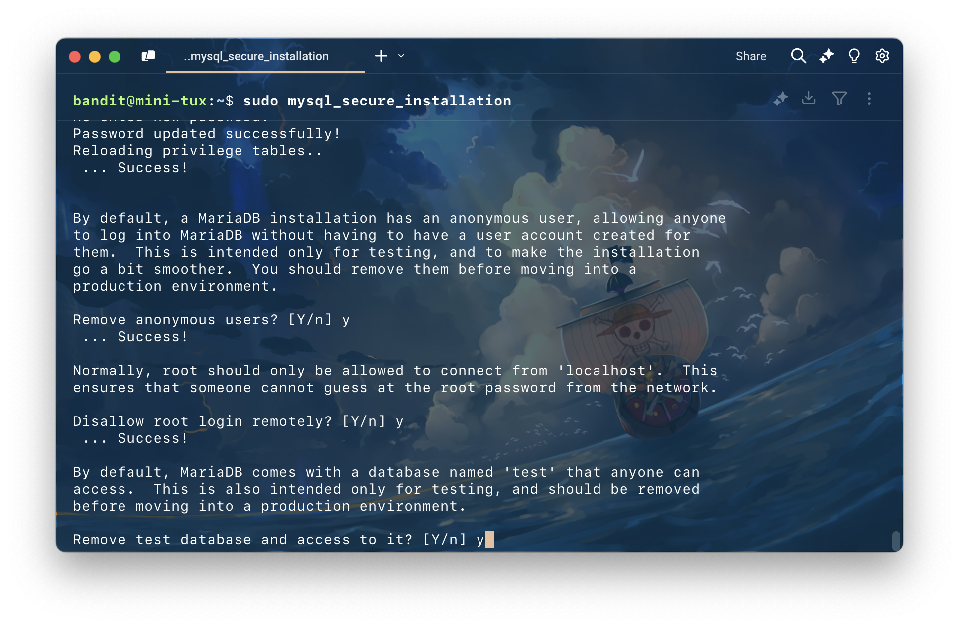
Task: Click the 'production environment.' text line
Action: click(x=175, y=286)
